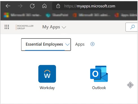Click the Workday label text
This screenshot has height=104, width=138.
[47, 88]
